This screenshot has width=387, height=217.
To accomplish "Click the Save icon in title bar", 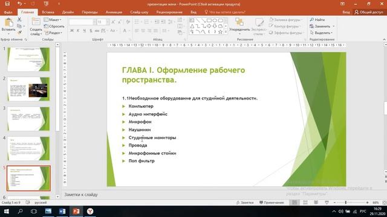I will (x=7, y=4).
